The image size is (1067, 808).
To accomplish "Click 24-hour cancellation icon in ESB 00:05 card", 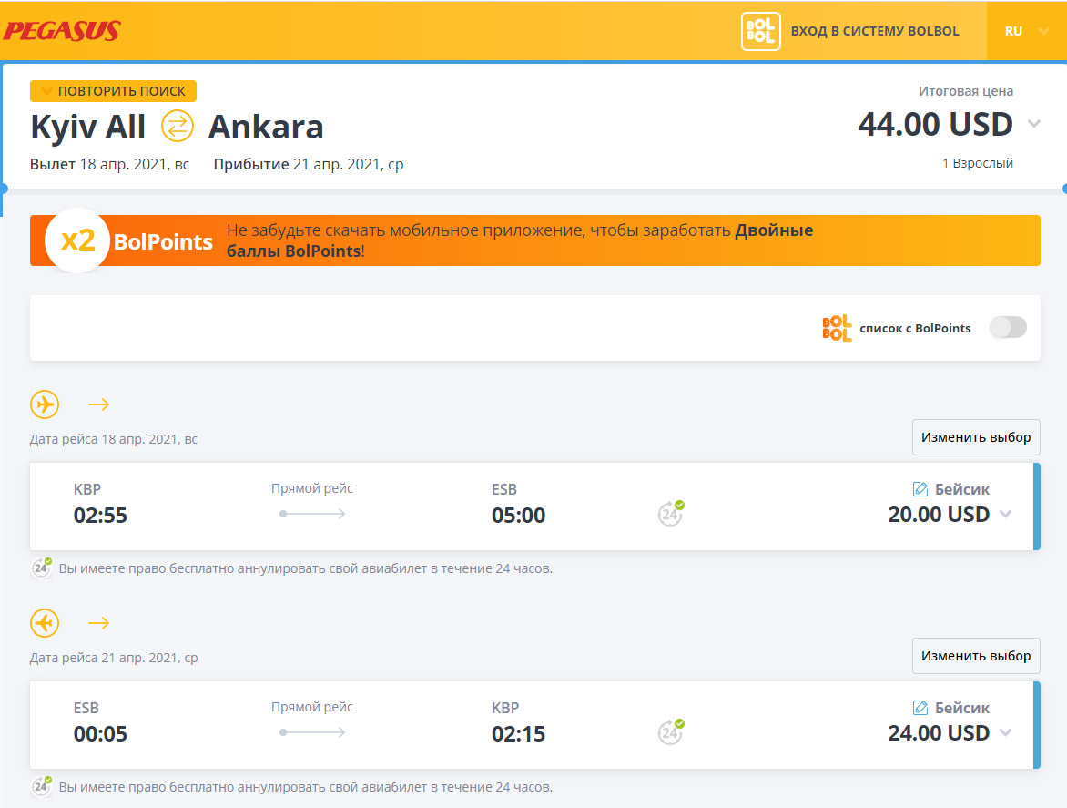I will [x=670, y=731].
